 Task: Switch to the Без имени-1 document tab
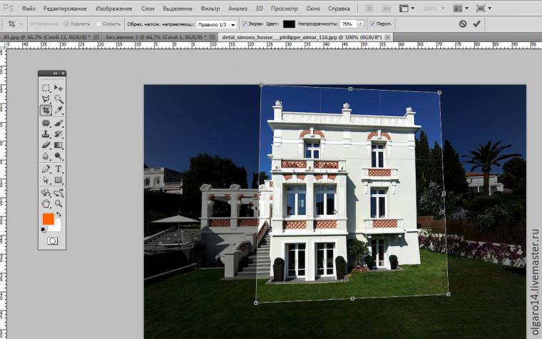(160, 37)
